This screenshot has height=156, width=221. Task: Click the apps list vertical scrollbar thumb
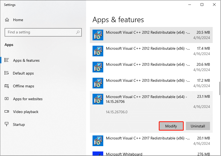220,88
